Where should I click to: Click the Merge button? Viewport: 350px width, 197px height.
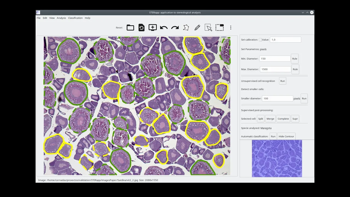click(270, 119)
